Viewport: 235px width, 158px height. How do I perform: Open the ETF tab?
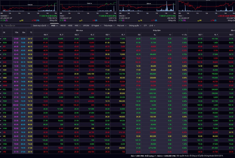click(145, 26)
